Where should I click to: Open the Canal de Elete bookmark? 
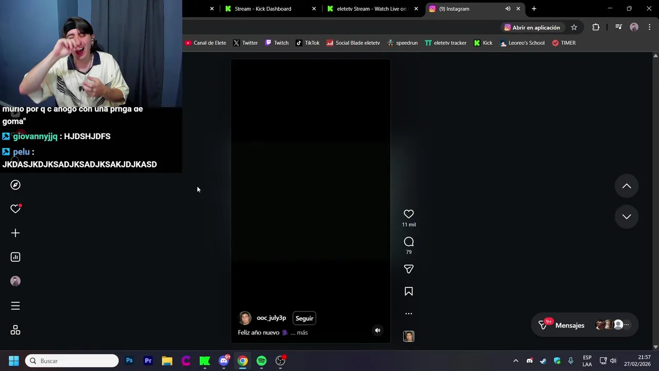pos(205,43)
